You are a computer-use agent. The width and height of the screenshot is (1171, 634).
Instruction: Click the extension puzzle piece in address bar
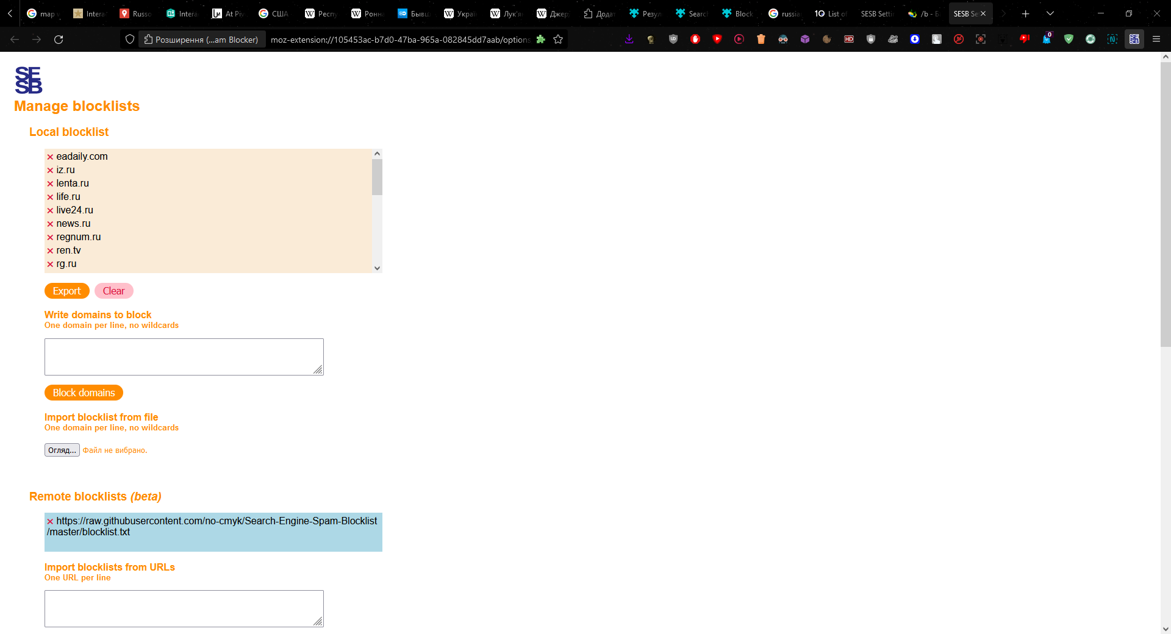[x=540, y=39]
